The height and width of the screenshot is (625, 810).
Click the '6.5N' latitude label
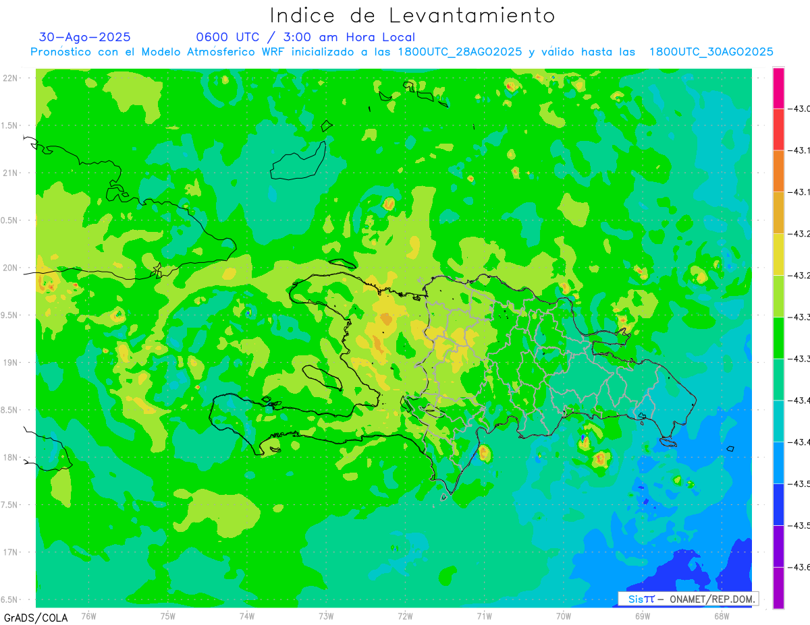(10, 599)
